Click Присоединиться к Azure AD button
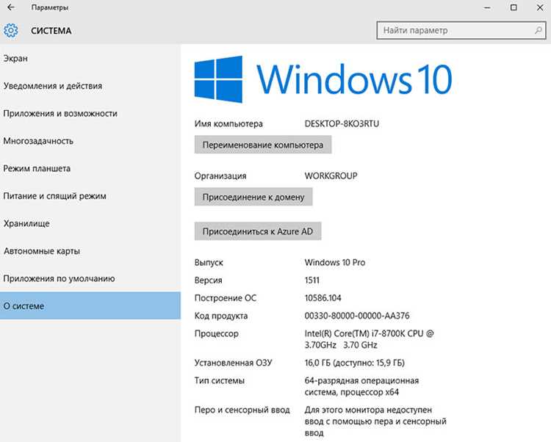This screenshot has height=442, width=551. coord(258,231)
